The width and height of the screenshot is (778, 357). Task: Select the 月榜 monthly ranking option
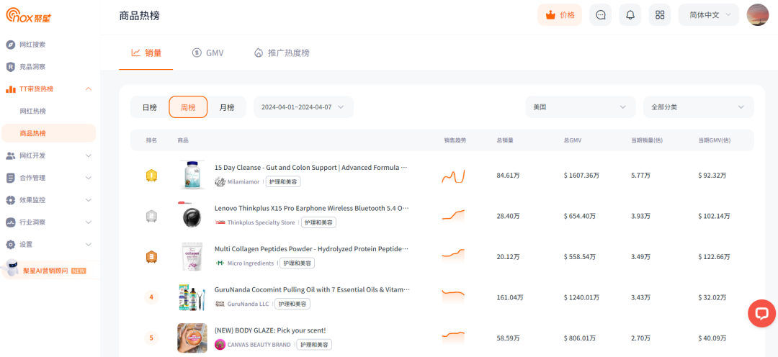(227, 107)
